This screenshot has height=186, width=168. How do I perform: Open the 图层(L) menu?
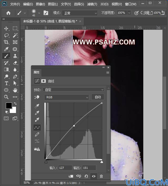click(53, 4)
